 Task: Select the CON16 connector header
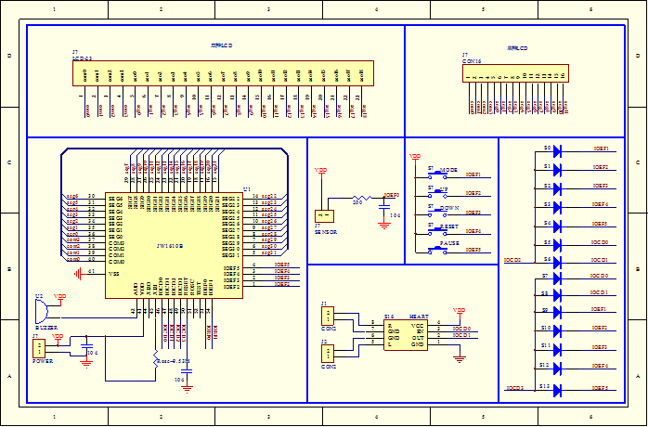pos(515,74)
